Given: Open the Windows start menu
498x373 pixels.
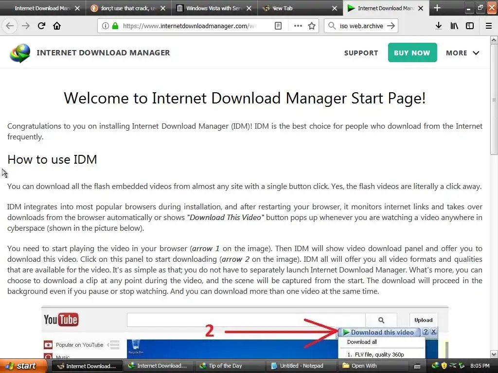Looking at the screenshot, I should pyautogui.click(x=24, y=366).
